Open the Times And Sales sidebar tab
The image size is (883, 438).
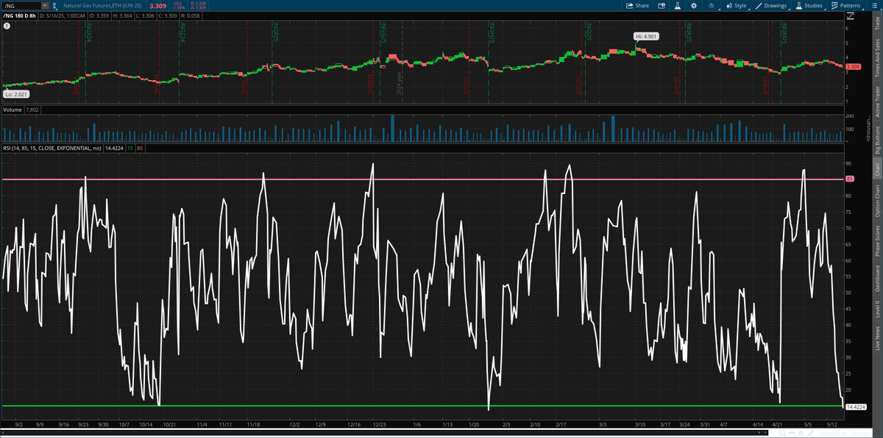click(x=876, y=59)
